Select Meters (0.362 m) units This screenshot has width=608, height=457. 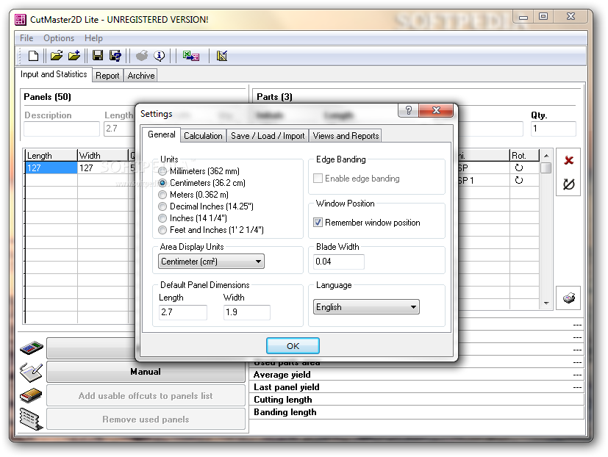[x=162, y=195]
